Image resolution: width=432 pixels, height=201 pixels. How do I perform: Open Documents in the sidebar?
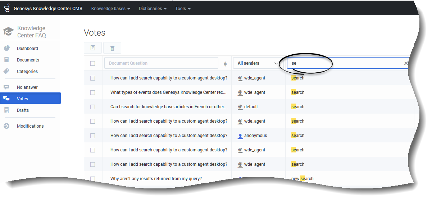coord(28,60)
